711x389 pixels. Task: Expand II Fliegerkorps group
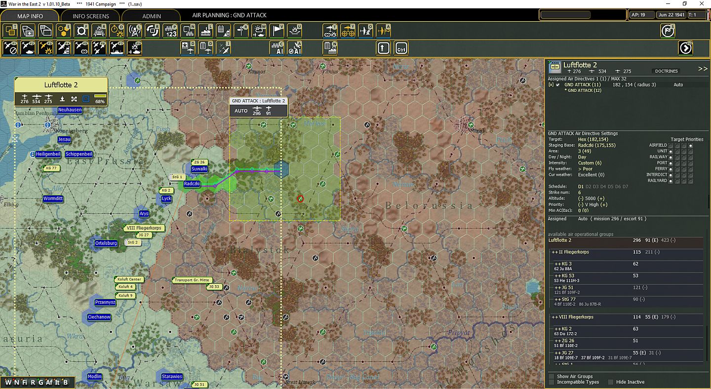(x=555, y=252)
